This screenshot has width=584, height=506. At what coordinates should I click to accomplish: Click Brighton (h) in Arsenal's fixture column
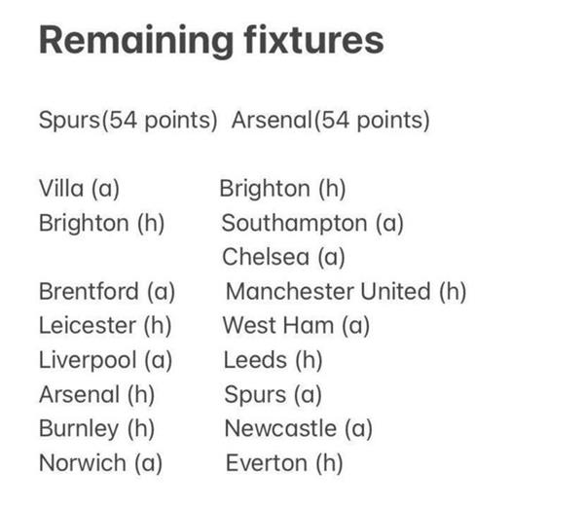point(283,189)
